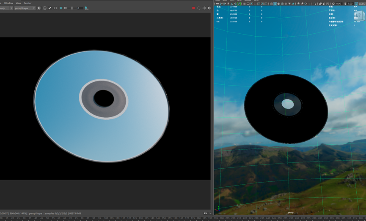
Task: Toggle the resolution gate icon
Action: coord(251,4)
